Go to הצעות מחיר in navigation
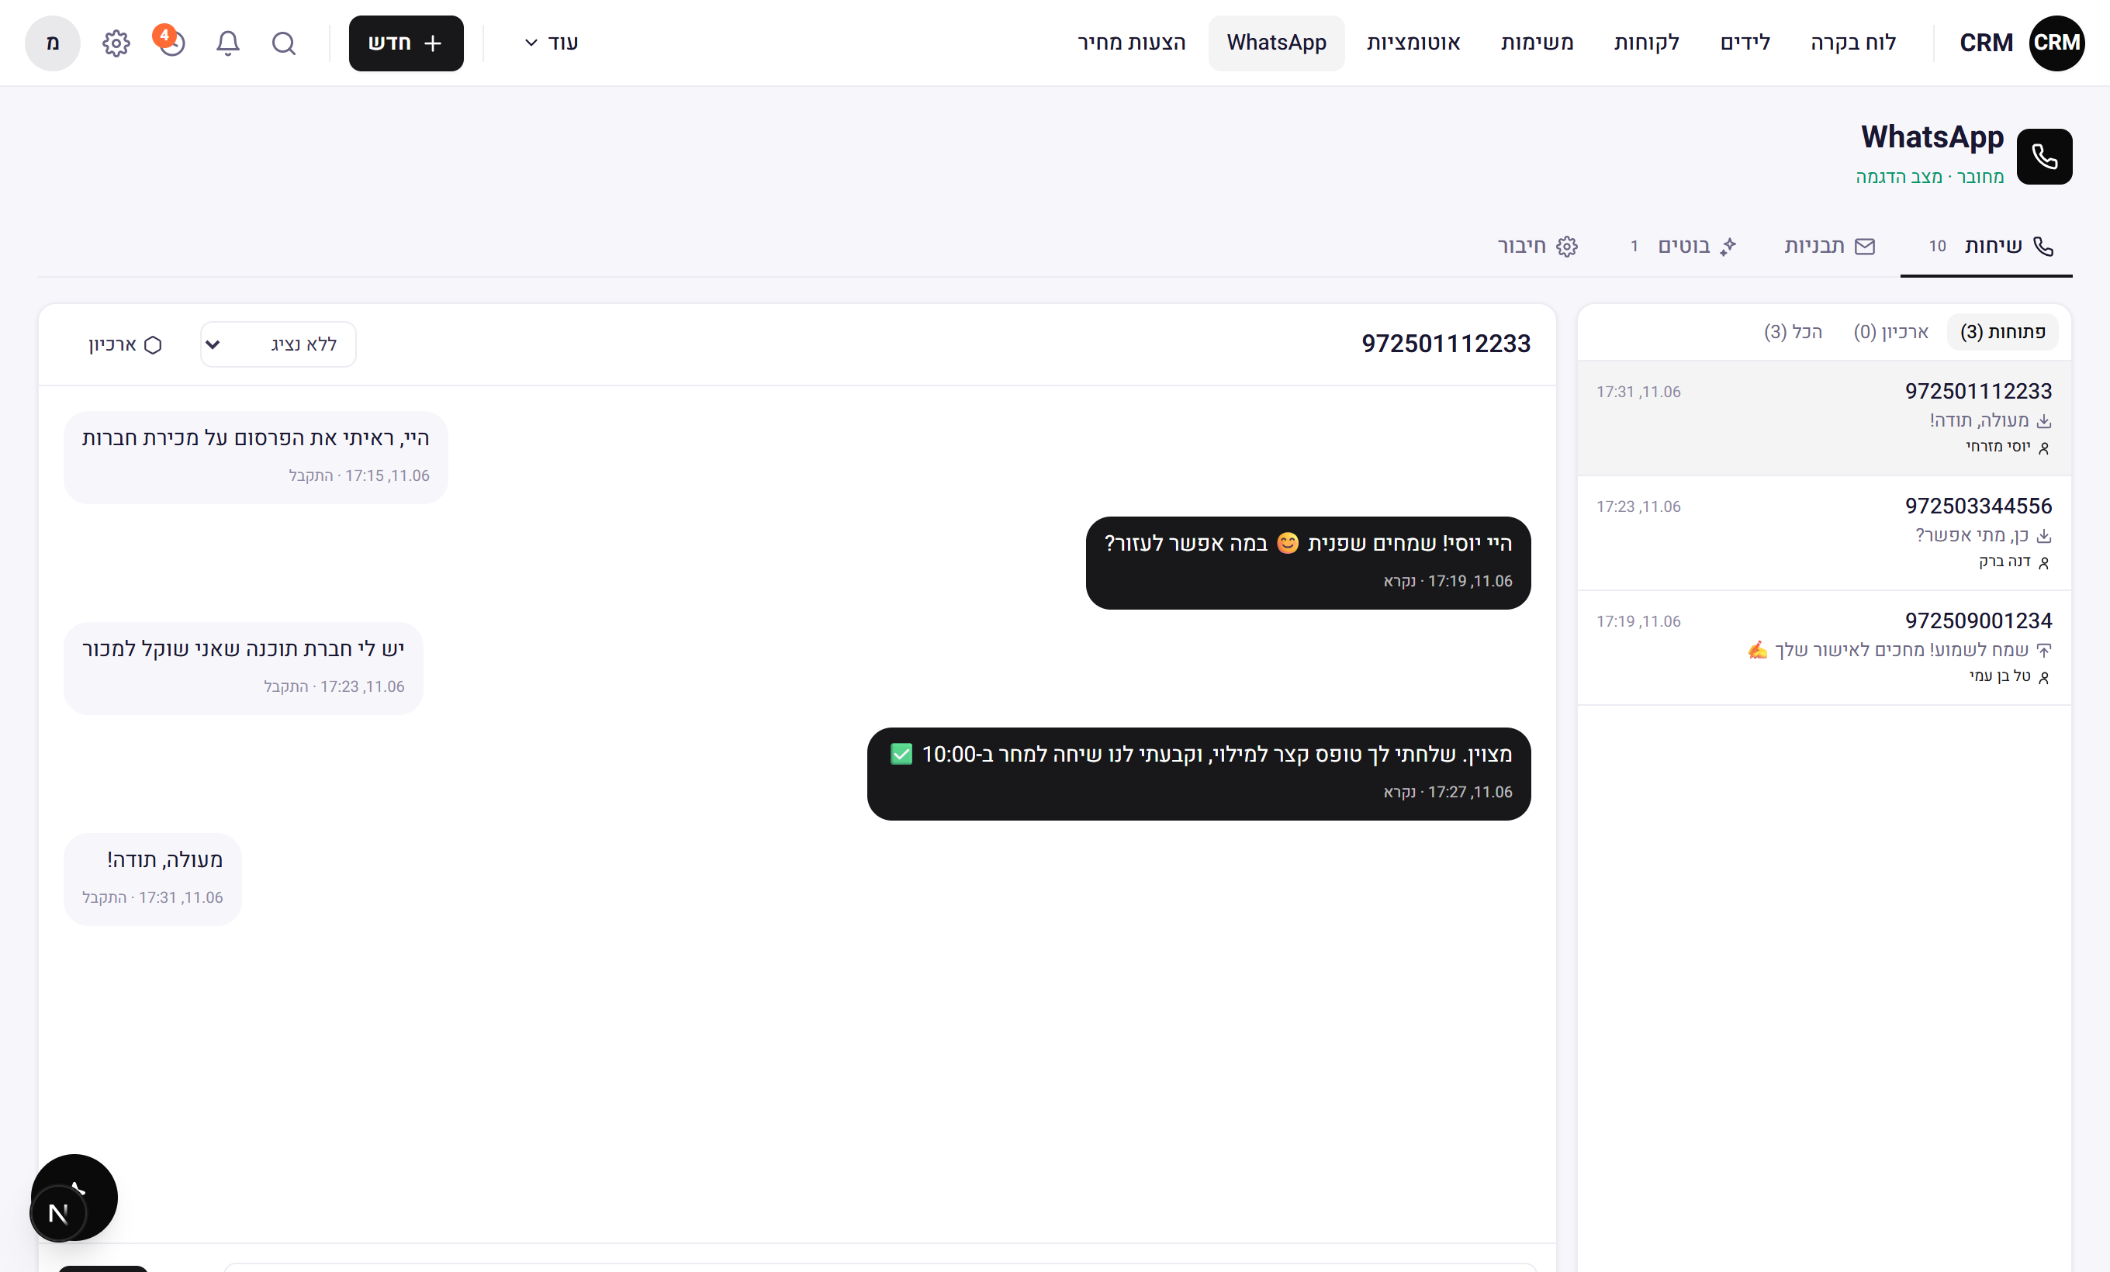The height and width of the screenshot is (1272, 2110). click(1131, 43)
